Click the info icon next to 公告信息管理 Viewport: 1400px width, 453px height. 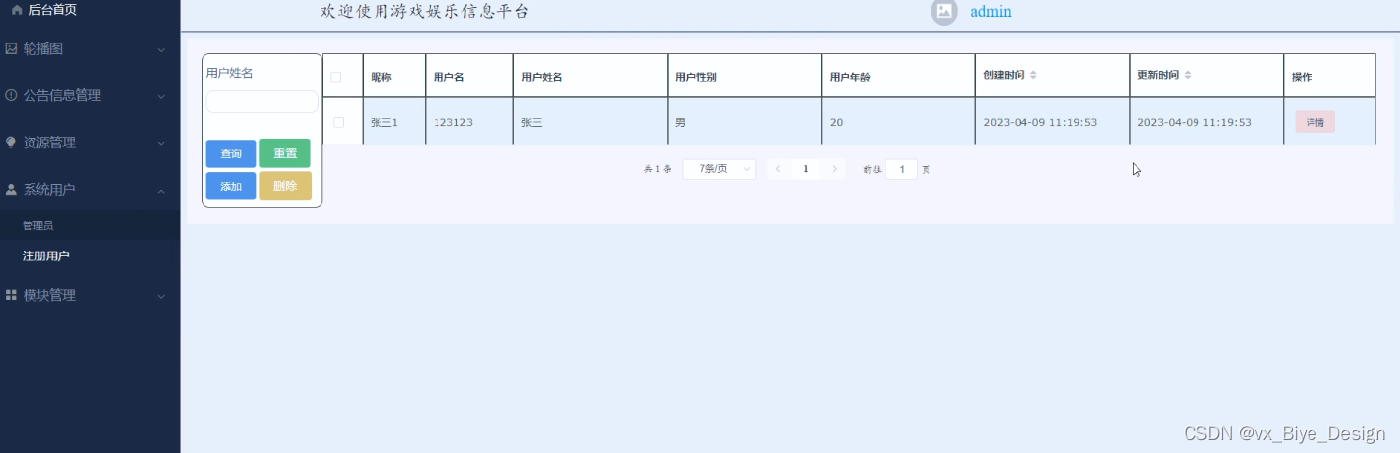11,95
